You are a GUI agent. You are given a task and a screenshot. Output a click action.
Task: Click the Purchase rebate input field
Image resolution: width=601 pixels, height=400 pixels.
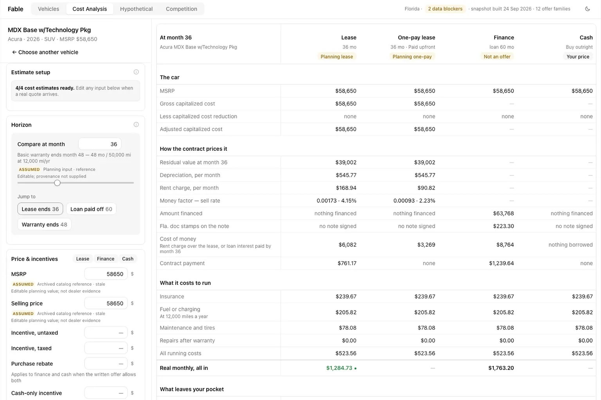point(106,364)
